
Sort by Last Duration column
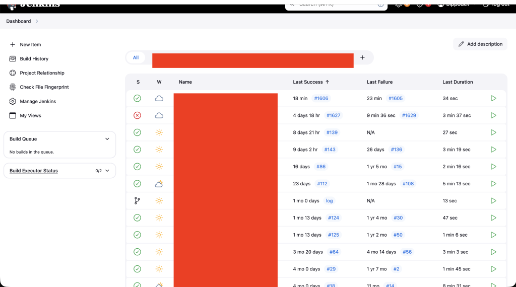pyautogui.click(x=458, y=82)
